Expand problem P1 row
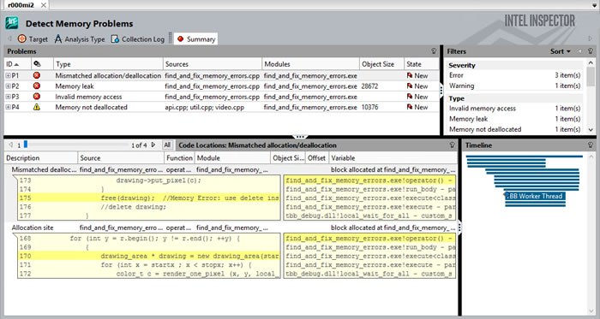Screen dimensions: 600x319 click(x=8, y=75)
